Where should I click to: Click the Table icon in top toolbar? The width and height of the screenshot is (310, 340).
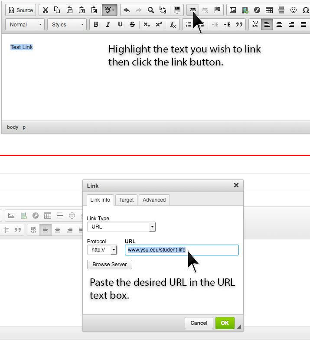(269, 10)
